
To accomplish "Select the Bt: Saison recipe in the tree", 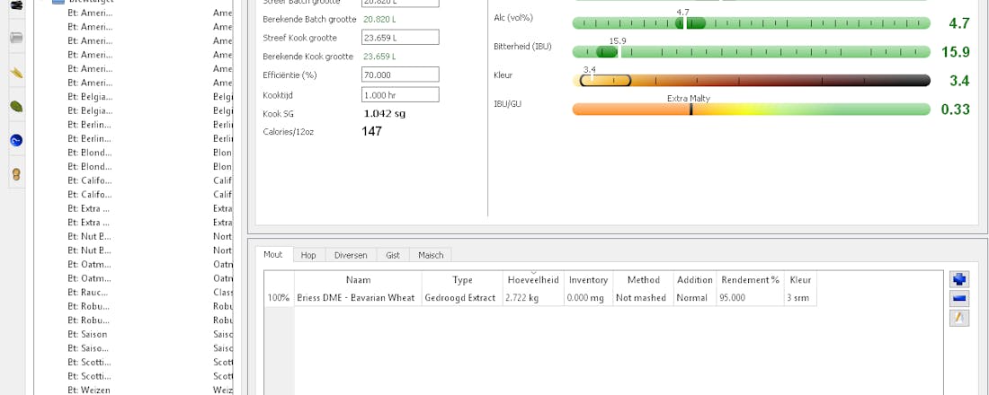I will (87, 334).
